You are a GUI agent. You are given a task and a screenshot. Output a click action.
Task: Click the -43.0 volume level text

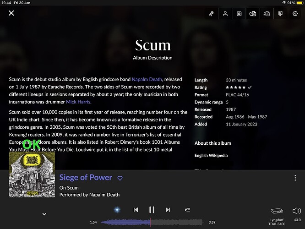(x=297, y=220)
